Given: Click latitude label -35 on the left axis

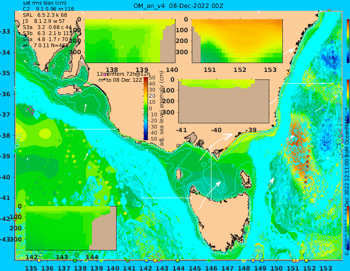Looking at the screenshot, I should click(5, 73).
